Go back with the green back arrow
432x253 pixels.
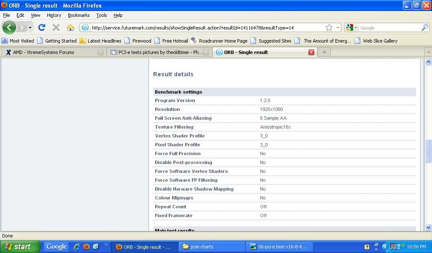click(x=9, y=27)
